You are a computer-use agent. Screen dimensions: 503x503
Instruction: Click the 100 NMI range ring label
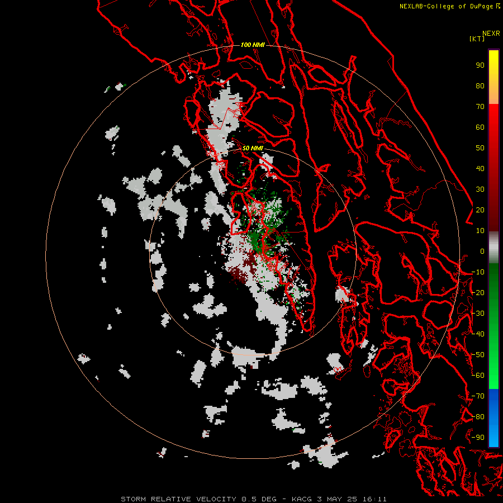click(x=253, y=45)
